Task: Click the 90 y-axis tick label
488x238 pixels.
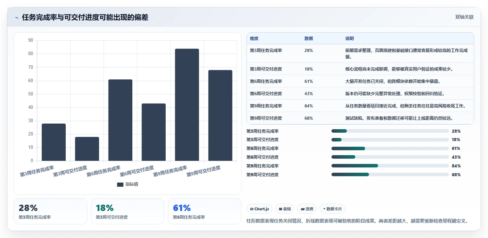Action: [x=31, y=40]
